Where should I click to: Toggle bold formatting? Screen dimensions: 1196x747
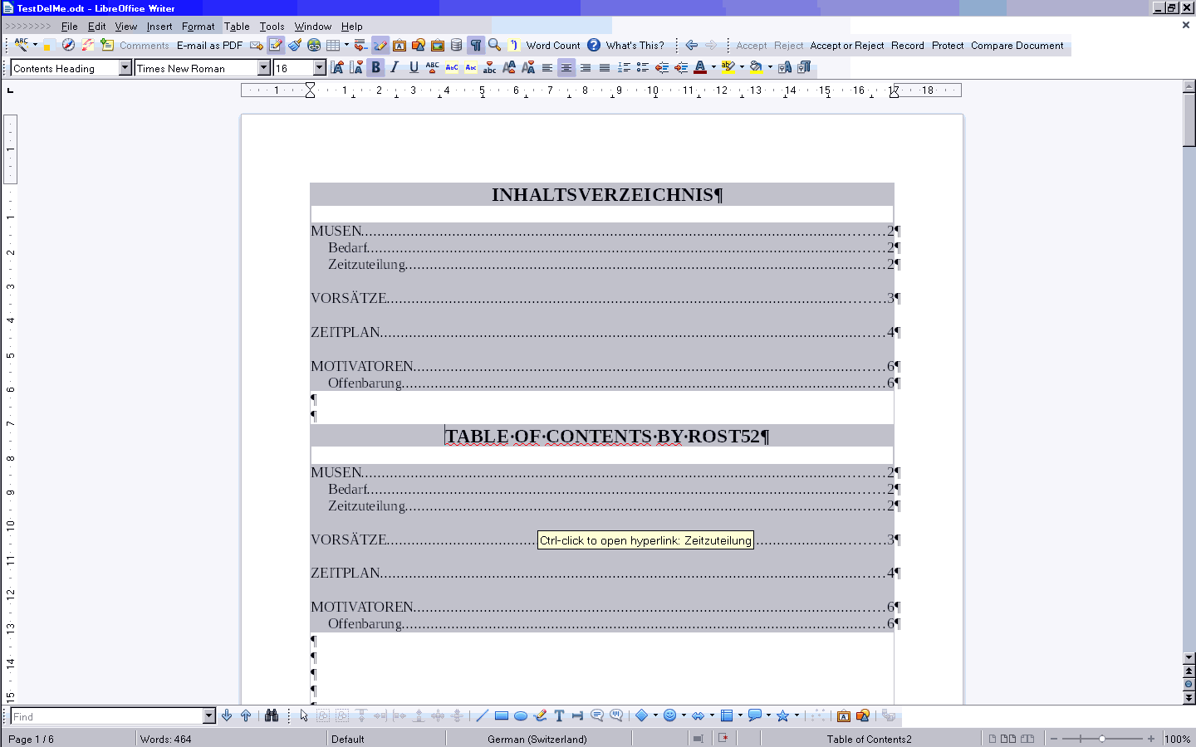click(x=375, y=67)
